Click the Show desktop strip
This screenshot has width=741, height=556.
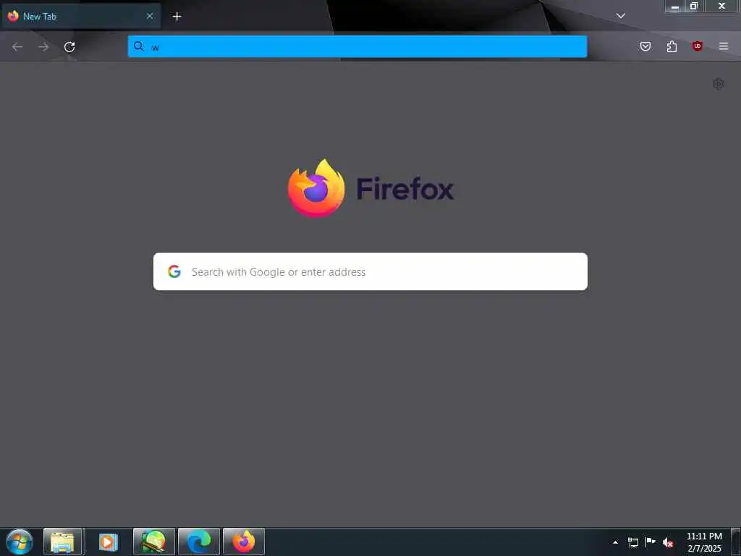click(736, 542)
